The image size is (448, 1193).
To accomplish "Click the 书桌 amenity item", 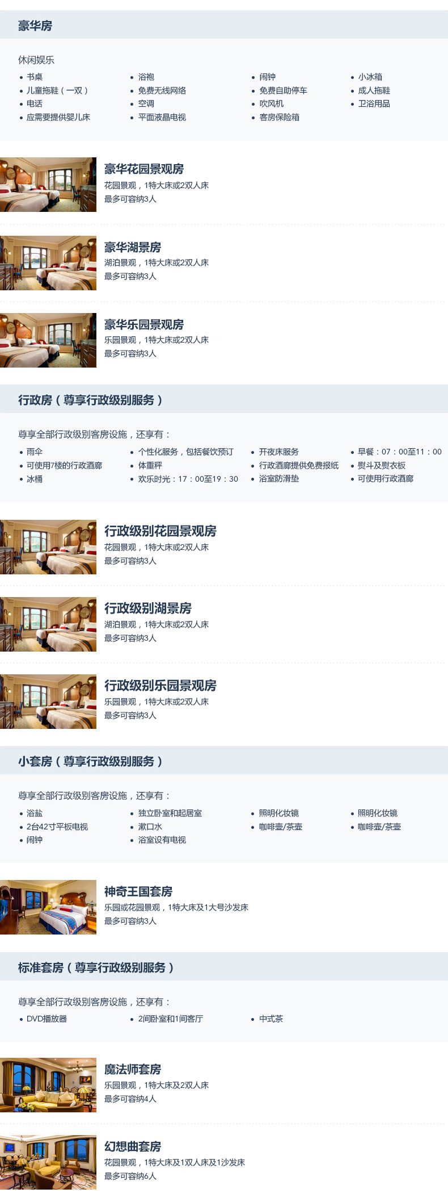I will click(35, 77).
